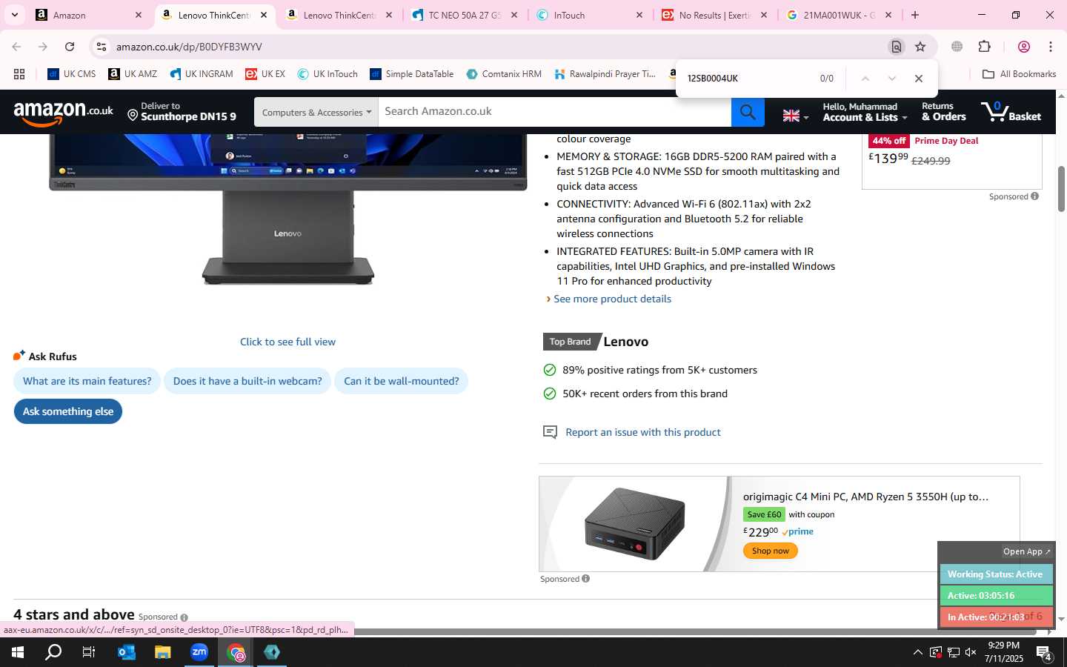Switch to the 21MA001WUK Google tab
This screenshot has width=1067, height=667.
840,15
